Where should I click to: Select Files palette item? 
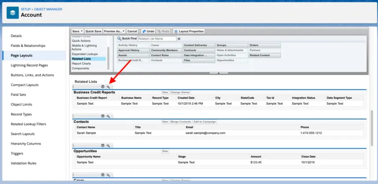pos(199,61)
